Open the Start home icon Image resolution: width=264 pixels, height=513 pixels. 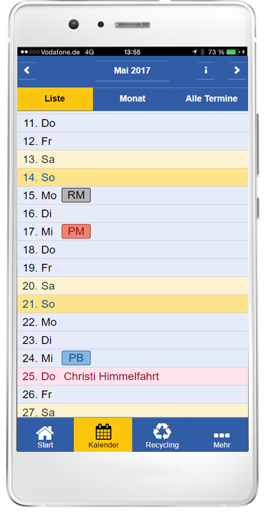tap(45, 435)
